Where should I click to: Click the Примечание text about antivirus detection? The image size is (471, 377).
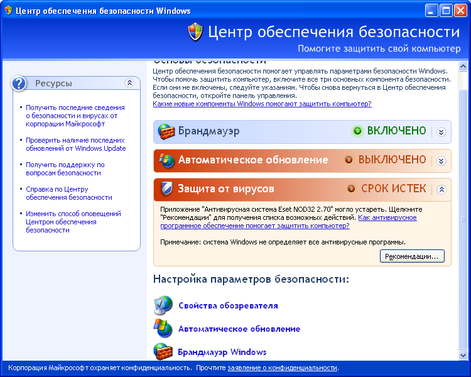283,242
